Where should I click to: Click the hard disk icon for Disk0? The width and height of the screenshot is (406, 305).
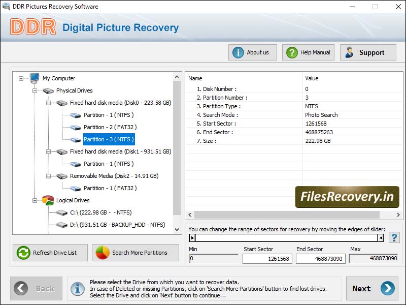tap(61, 102)
